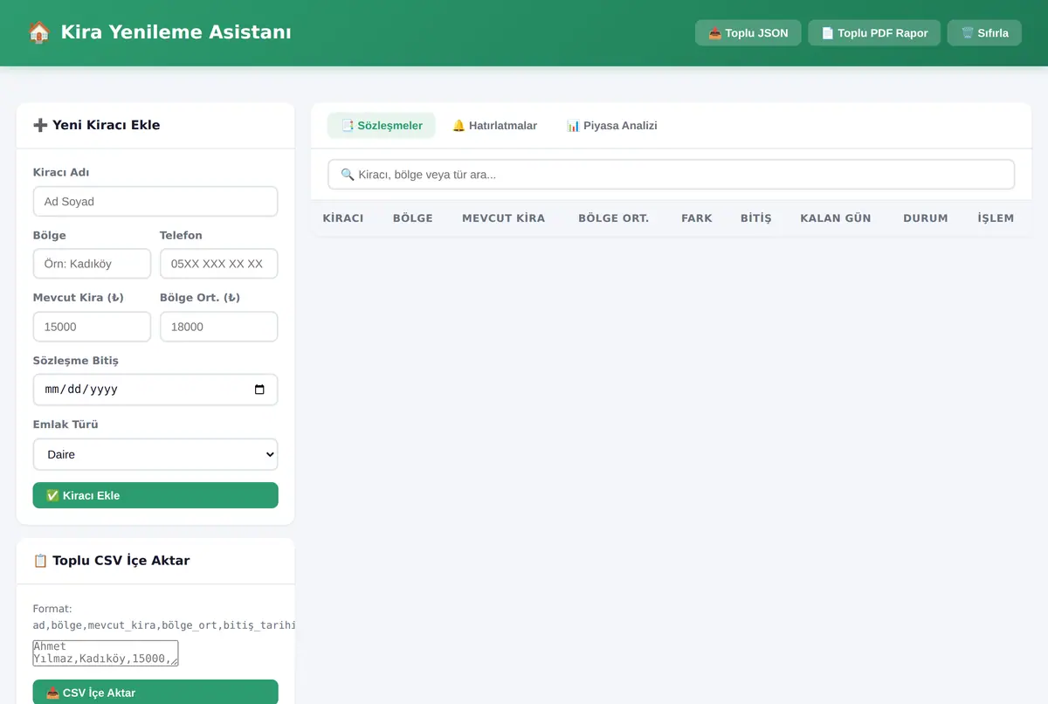The width and height of the screenshot is (1048, 704).
Task: Click the "Yeni Kiracı Ekle" panel heading
Action: point(97,125)
